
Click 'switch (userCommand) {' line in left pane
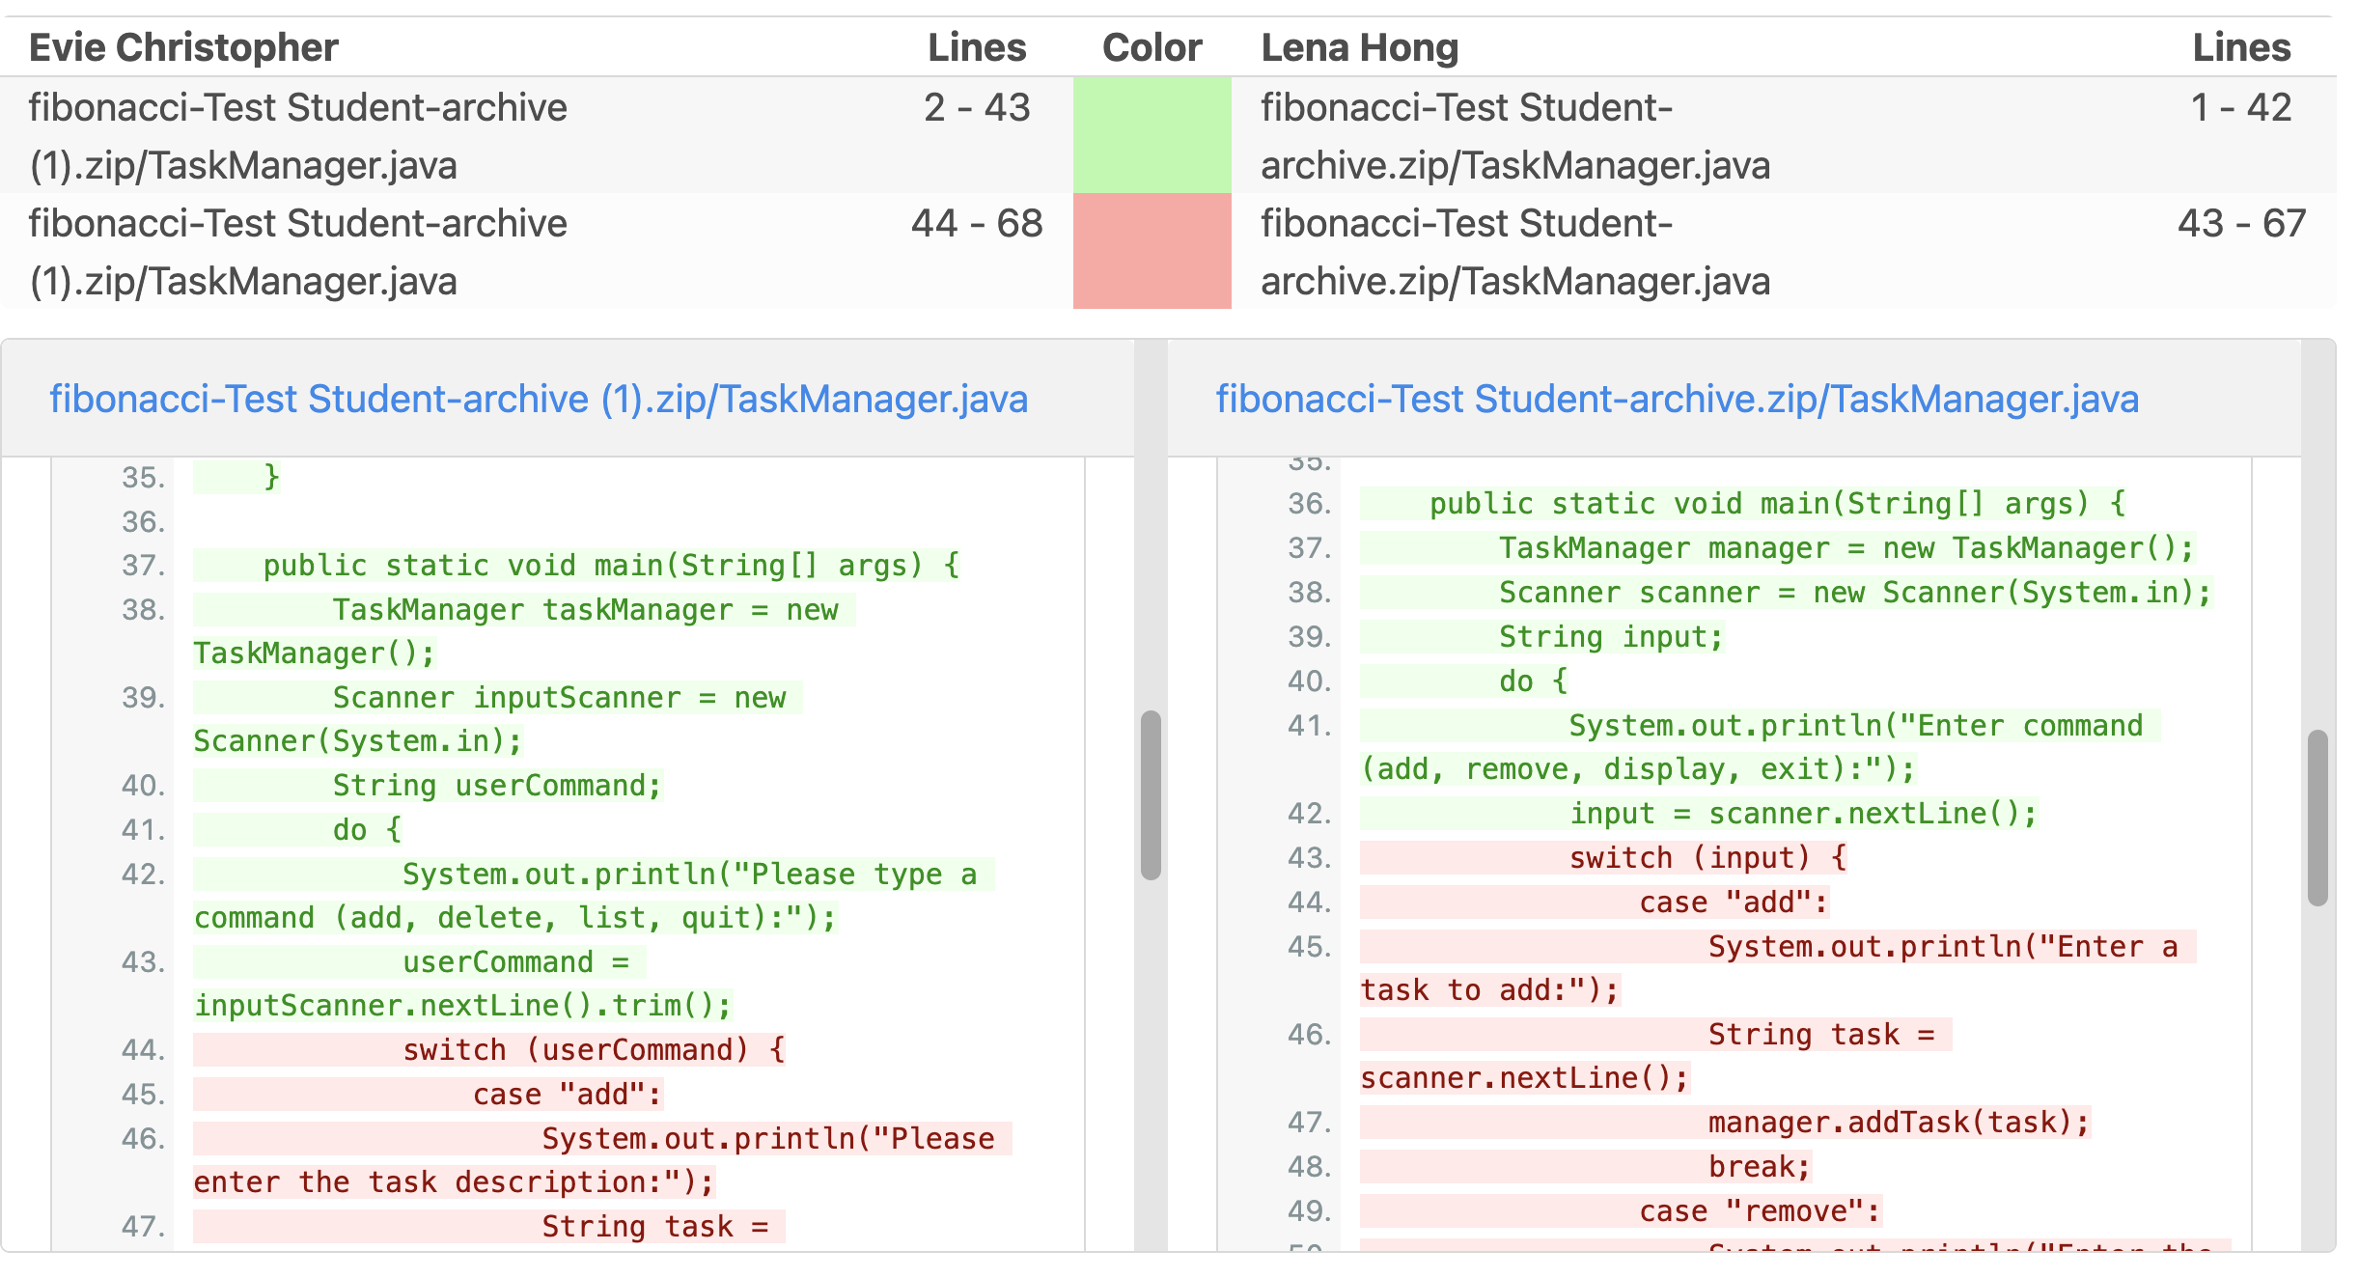[x=490, y=1049]
